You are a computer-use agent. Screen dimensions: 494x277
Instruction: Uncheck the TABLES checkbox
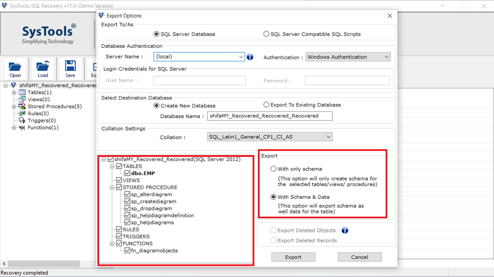(x=119, y=166)
